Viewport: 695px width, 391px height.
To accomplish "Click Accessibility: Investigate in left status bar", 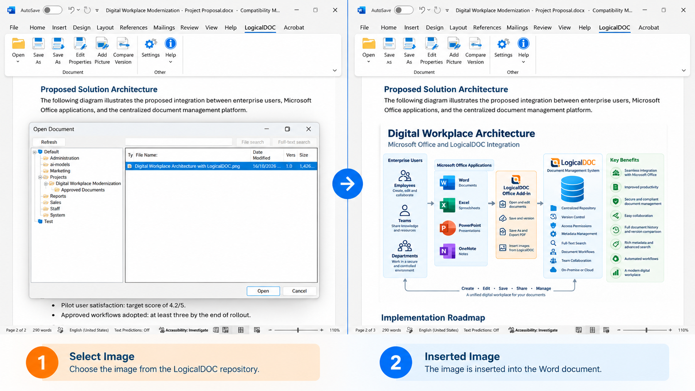I will 184,330.
